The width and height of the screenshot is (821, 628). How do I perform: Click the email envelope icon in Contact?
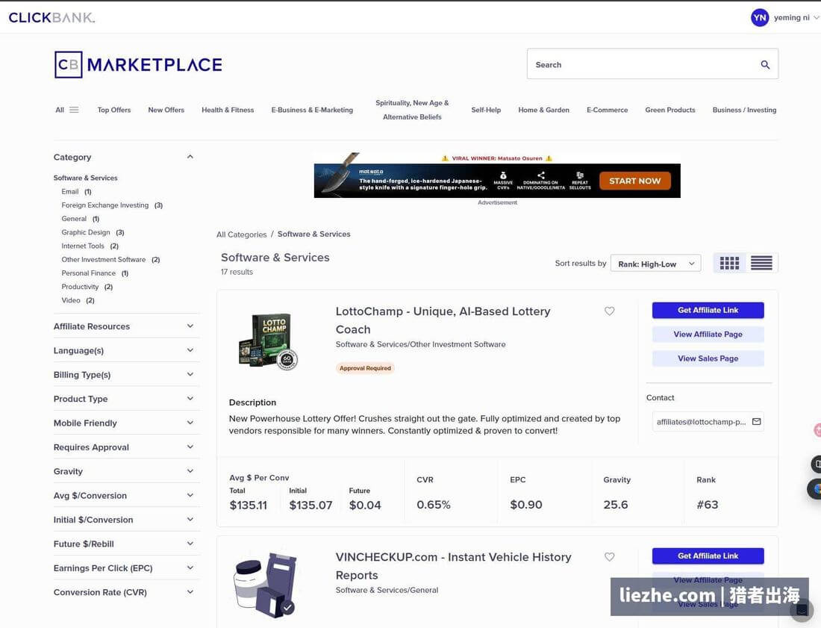(756, 421)
